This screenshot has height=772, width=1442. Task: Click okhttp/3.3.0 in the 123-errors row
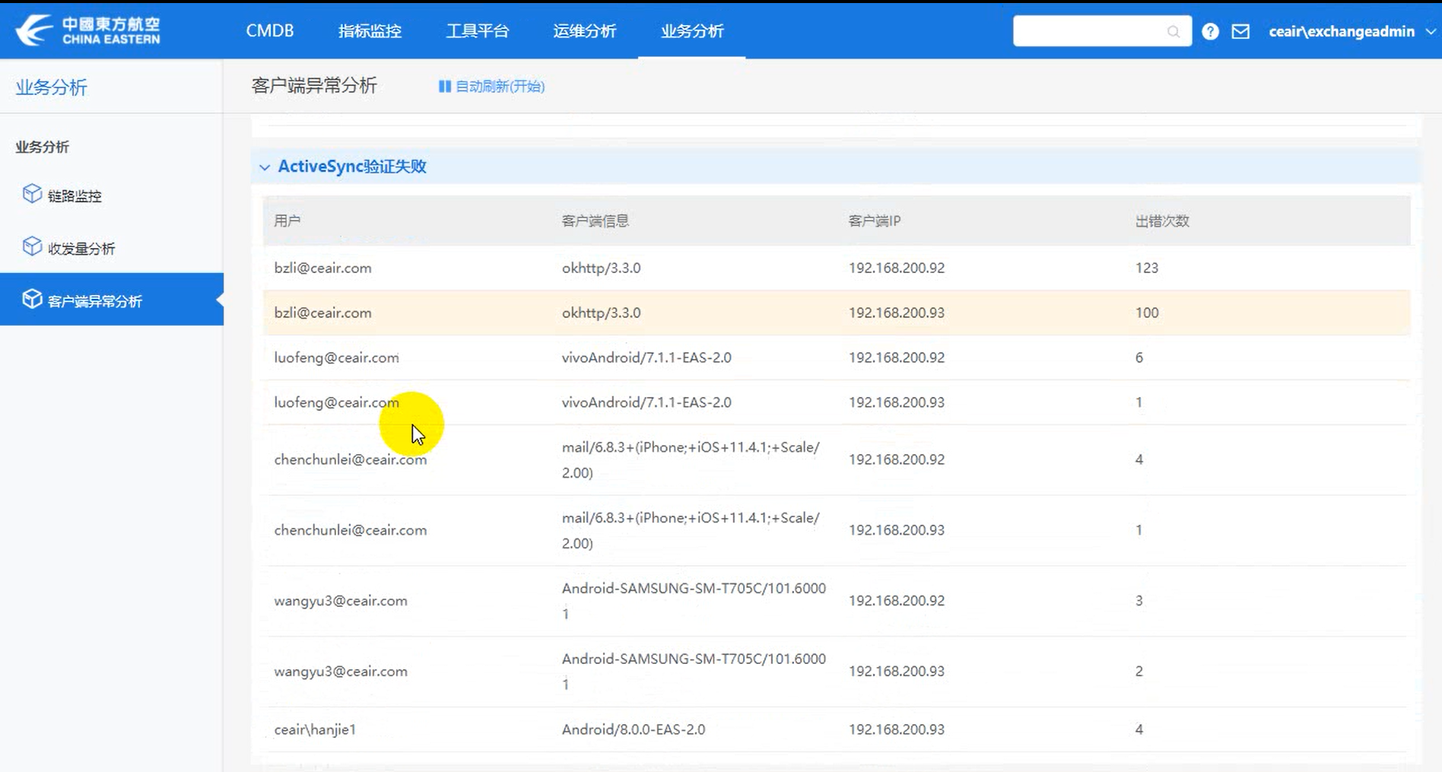tap(602, 268)
